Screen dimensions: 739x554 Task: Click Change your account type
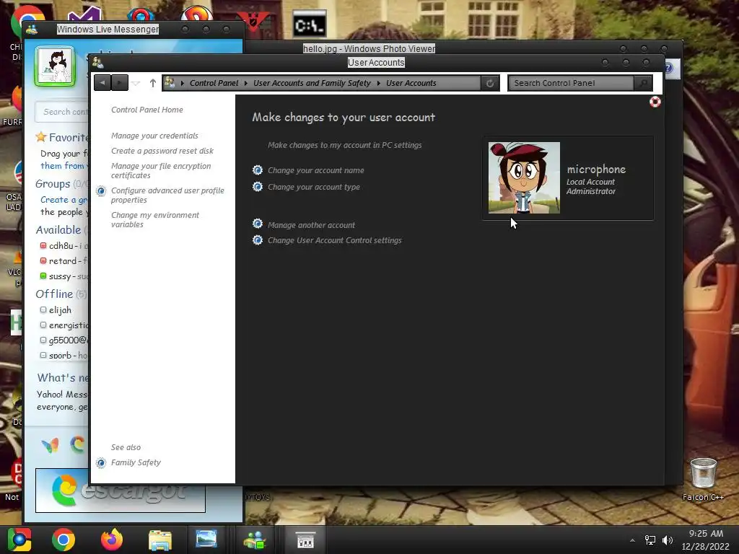pyautogui.click(x=313, y=187)
